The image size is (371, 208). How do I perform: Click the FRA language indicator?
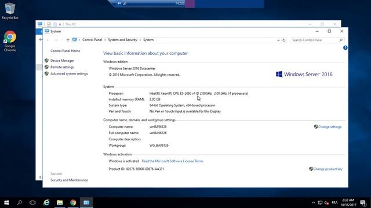334,203
